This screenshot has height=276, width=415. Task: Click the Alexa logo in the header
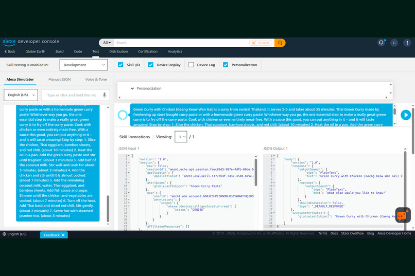9,42
